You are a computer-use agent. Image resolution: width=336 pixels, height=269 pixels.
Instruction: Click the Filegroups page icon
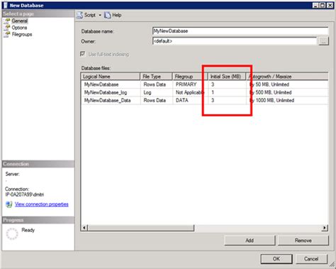pos(7,34)
